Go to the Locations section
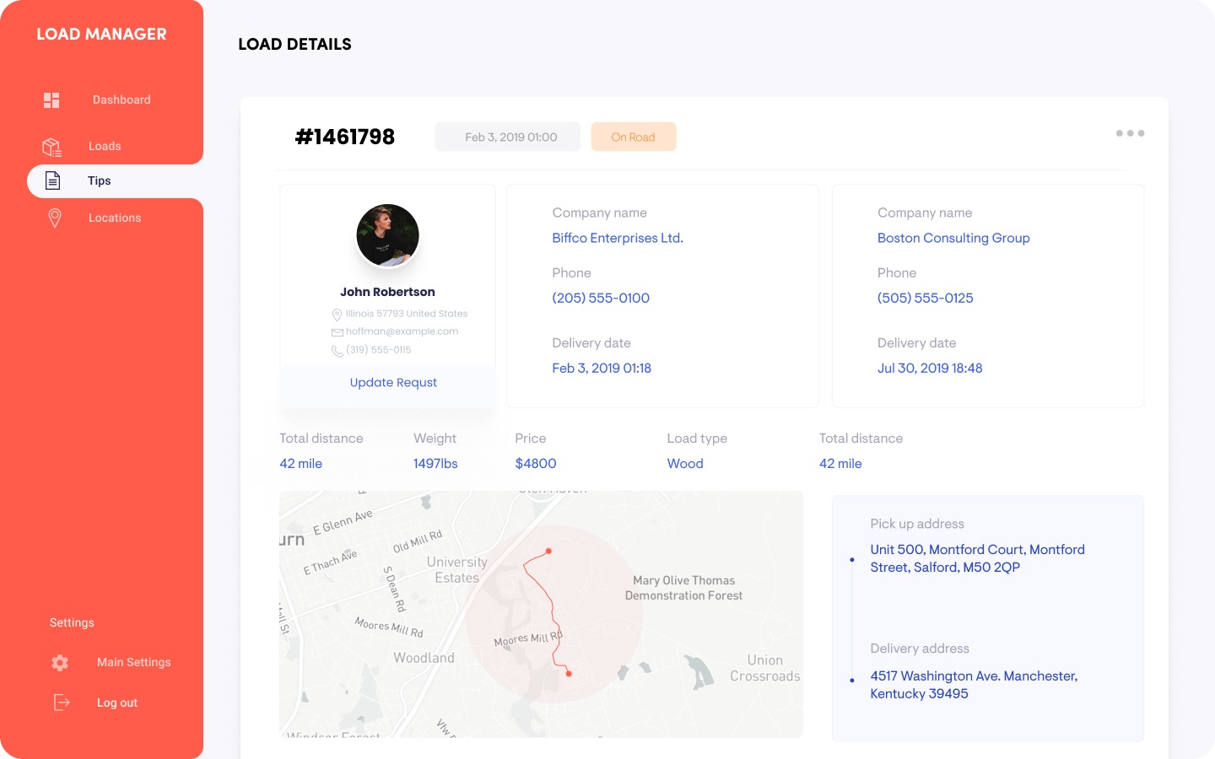1215x759 pixels. [x=115, y=218]
